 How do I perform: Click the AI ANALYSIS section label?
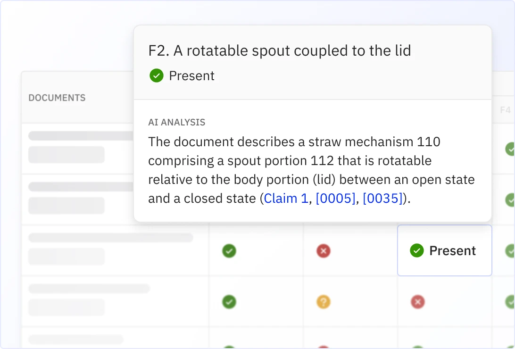[177, 122]
